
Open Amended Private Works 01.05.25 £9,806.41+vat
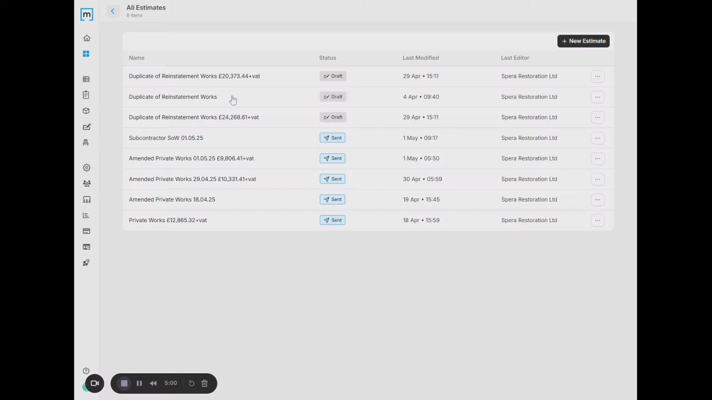(x=191, y=158)
